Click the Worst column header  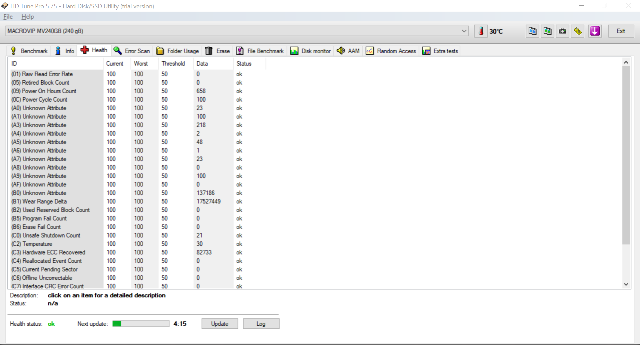pos(145,64)
